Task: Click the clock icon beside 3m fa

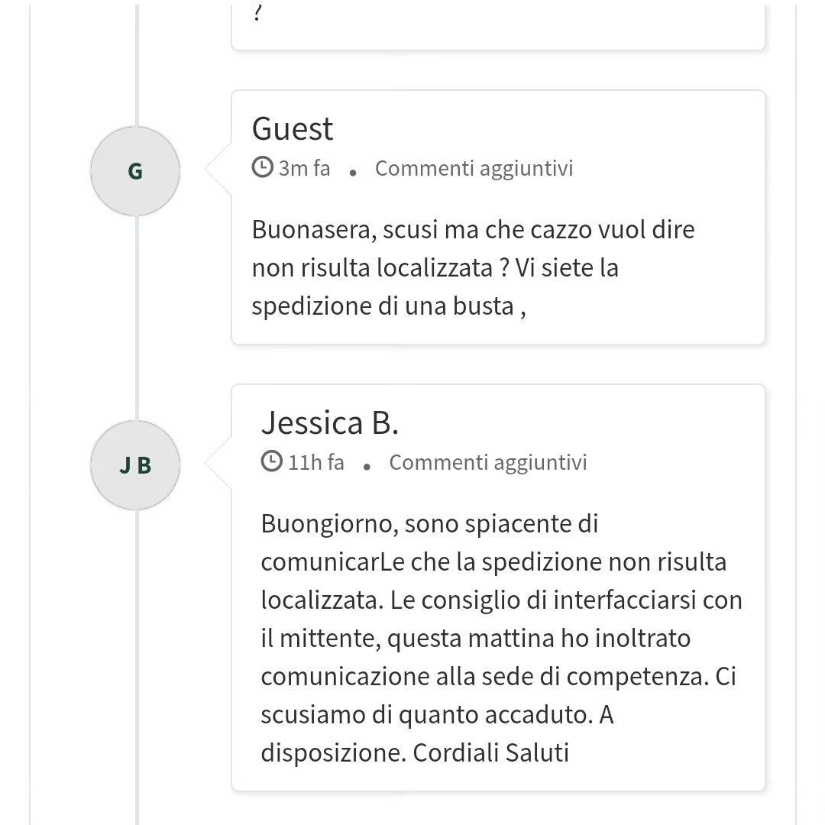Action: pos(262,168)
